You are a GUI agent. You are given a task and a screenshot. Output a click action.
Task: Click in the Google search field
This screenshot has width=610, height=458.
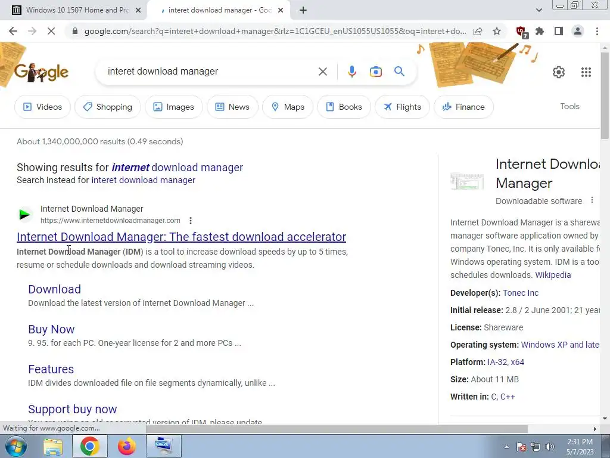tap(210, 72)
